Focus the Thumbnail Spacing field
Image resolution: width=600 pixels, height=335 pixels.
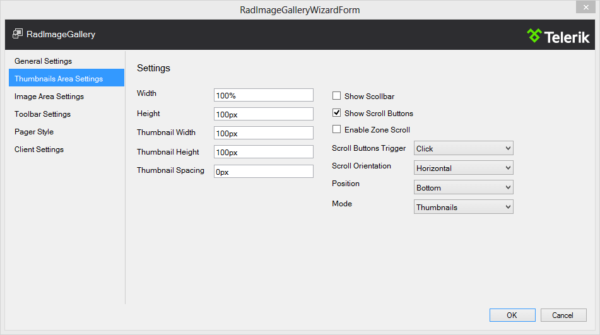tap(263, 172)
